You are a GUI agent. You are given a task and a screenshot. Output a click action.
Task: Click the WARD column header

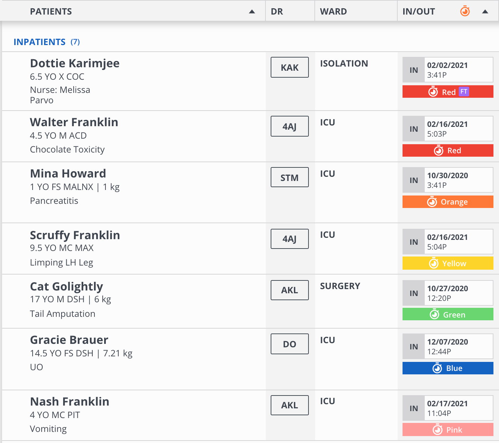[x=333, y=12]
